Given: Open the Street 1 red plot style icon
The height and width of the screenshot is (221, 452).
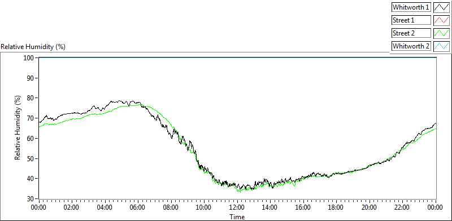Looking at the screenshot, I should tap(441, 20).
